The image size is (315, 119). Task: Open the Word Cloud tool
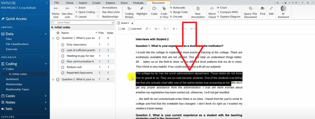coord(212,12)
